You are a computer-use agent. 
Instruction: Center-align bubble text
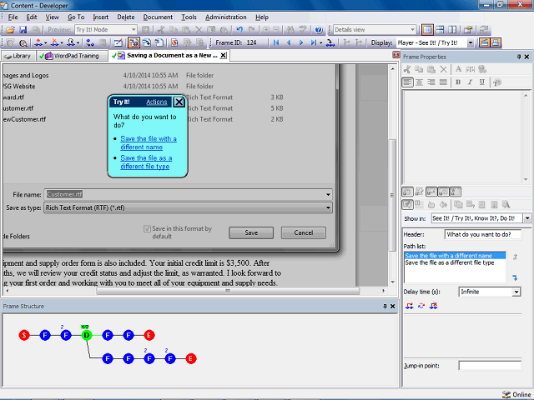pos(419,82)
